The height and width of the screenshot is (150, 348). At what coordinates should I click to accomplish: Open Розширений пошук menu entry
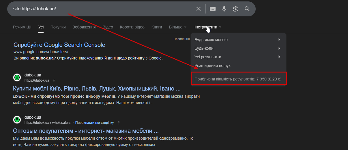coord(238,66)
